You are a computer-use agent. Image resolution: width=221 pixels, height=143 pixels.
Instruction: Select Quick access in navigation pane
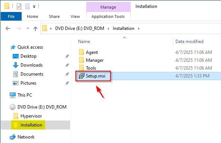pyautogui.click(x=30, y=47)
